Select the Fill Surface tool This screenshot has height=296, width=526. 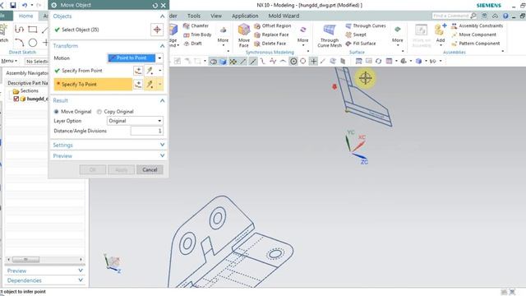[361, 44]
